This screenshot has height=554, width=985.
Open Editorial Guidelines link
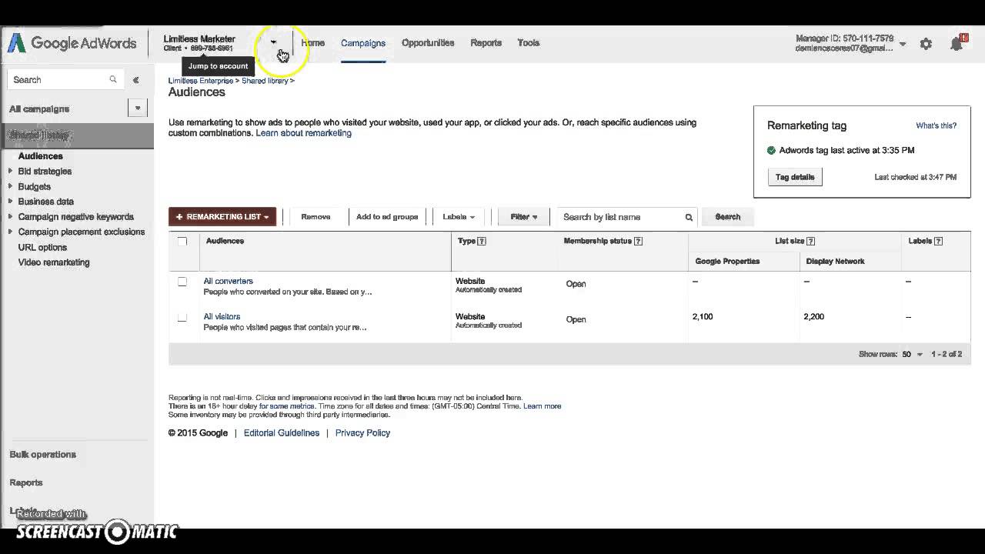pyautogui.click(x=282, y=433)
